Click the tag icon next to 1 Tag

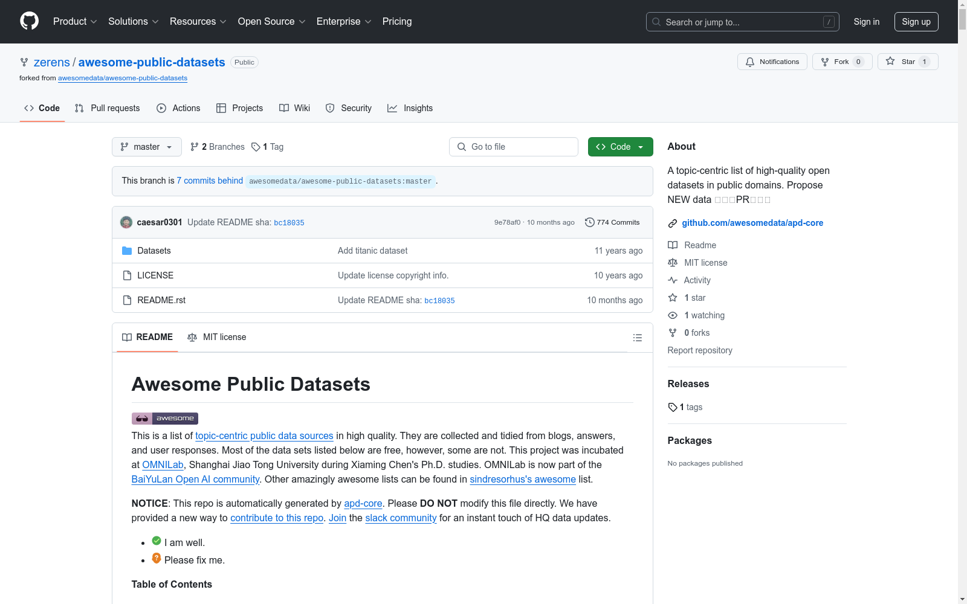click(x=256, y=147)
